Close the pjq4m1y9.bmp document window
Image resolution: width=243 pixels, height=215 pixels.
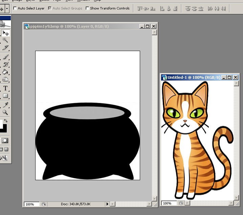pos(153,26)
